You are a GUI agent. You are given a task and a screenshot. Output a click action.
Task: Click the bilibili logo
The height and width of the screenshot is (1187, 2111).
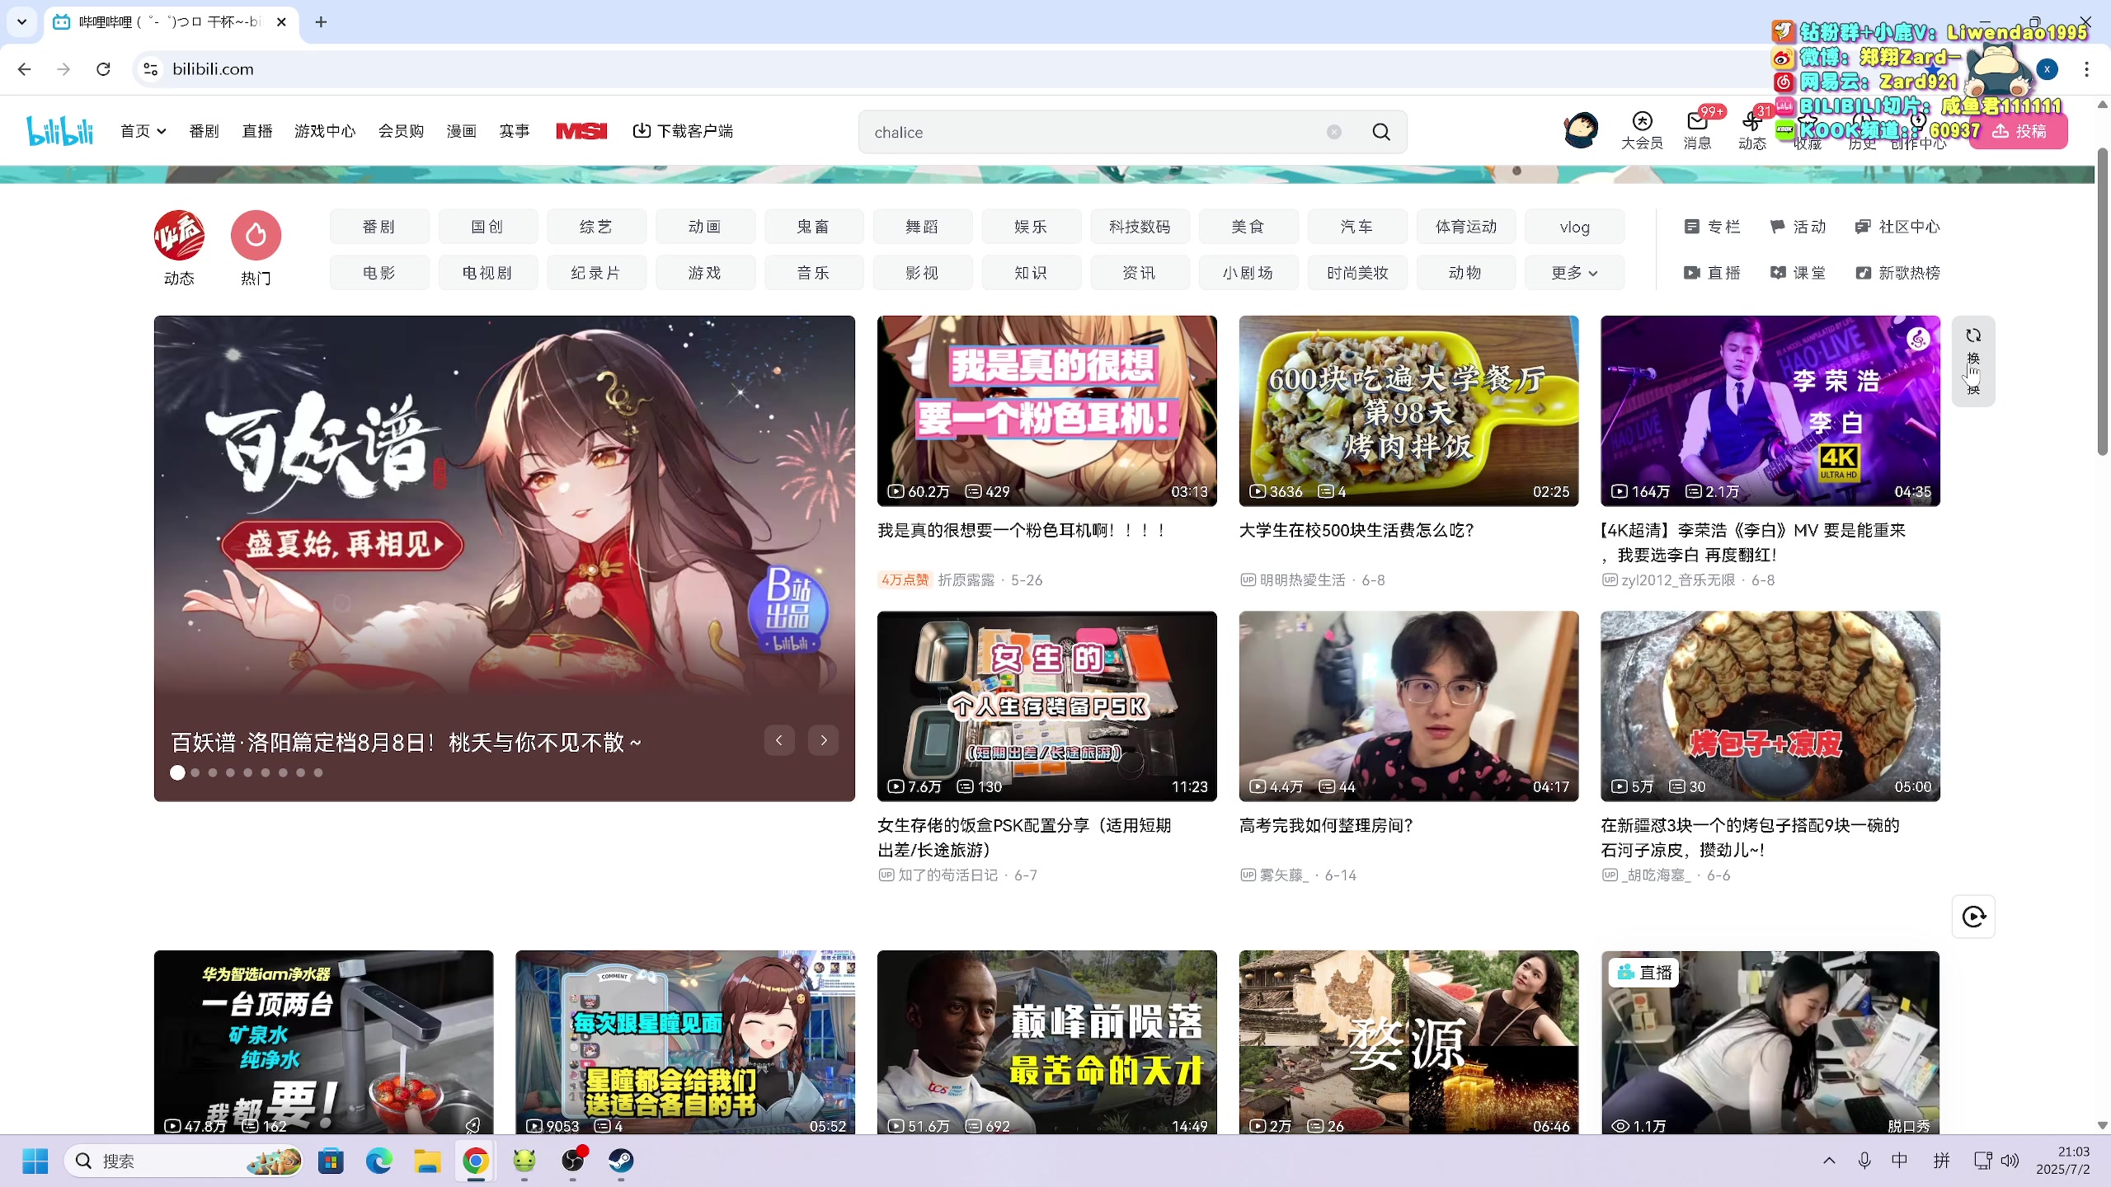point(59,131)
